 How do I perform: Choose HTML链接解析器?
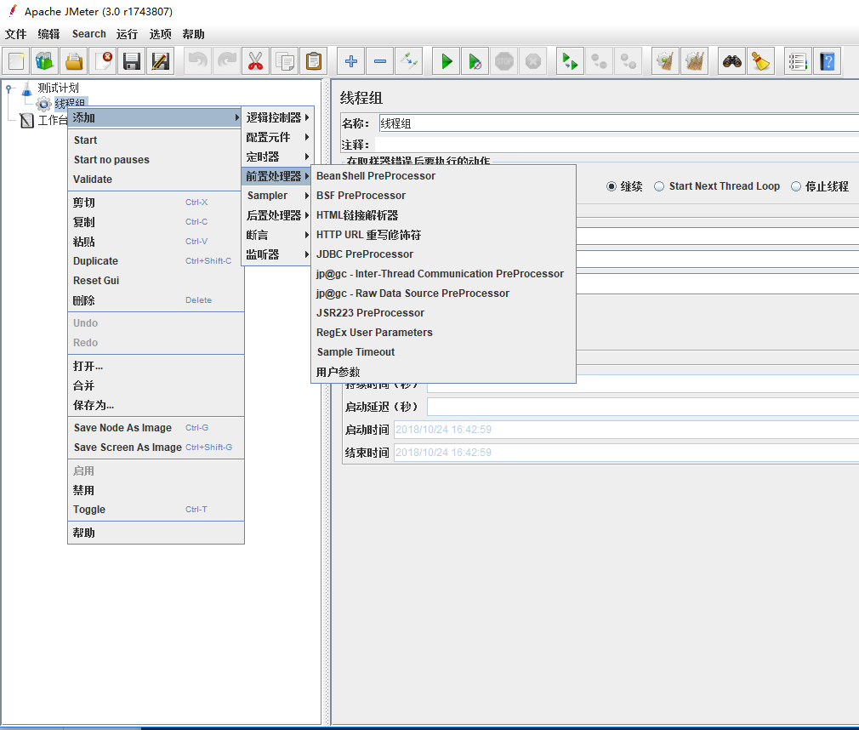443,215
